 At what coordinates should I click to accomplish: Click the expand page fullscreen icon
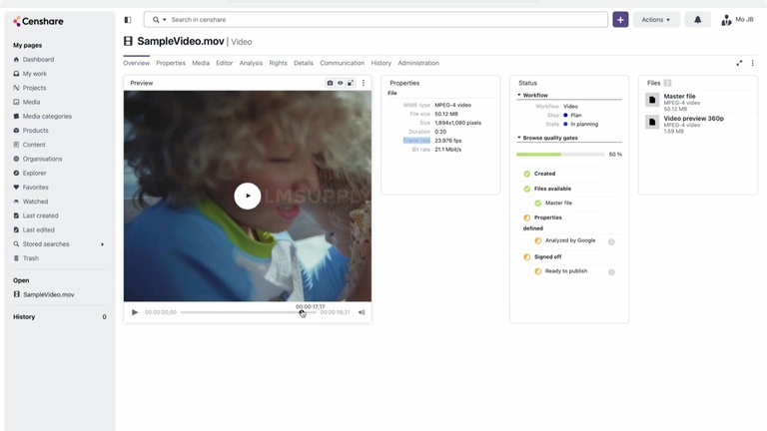pyautogui.click(x=739, y=63)
